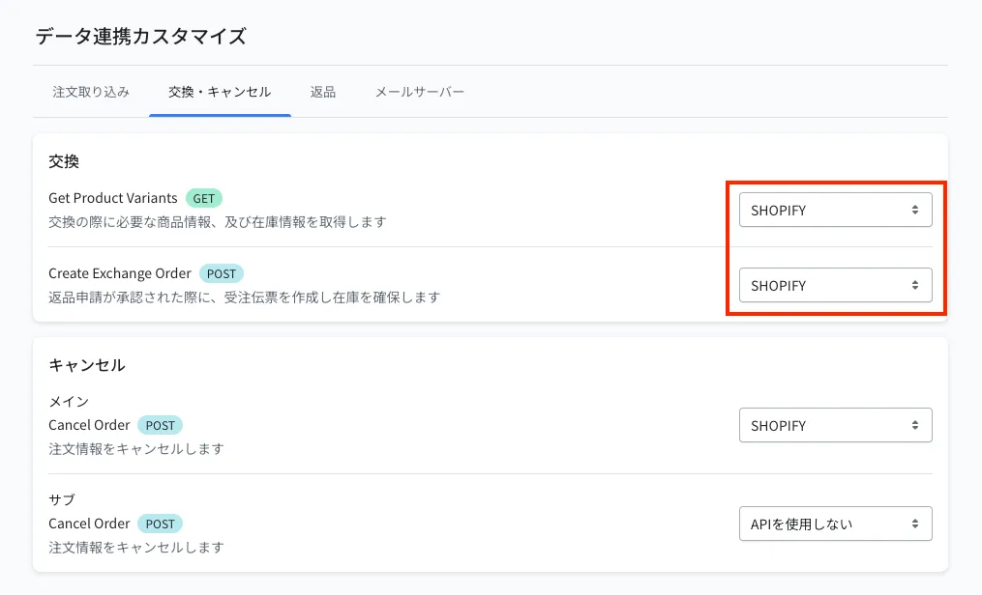Click 注文情報をキャンセルします under サブ
Viewport: 982px width, 595px height.
(135, 548)
